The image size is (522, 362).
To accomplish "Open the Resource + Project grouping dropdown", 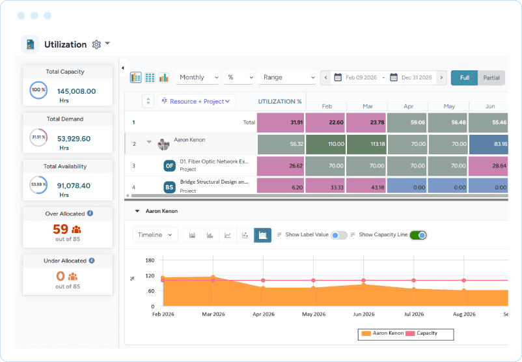I will click(x=197, y=101).
